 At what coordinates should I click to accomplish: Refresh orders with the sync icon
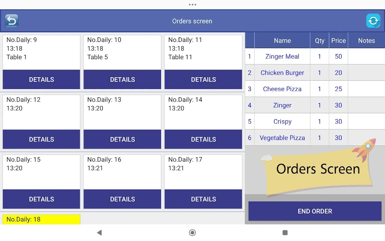[x=373, y=21]
